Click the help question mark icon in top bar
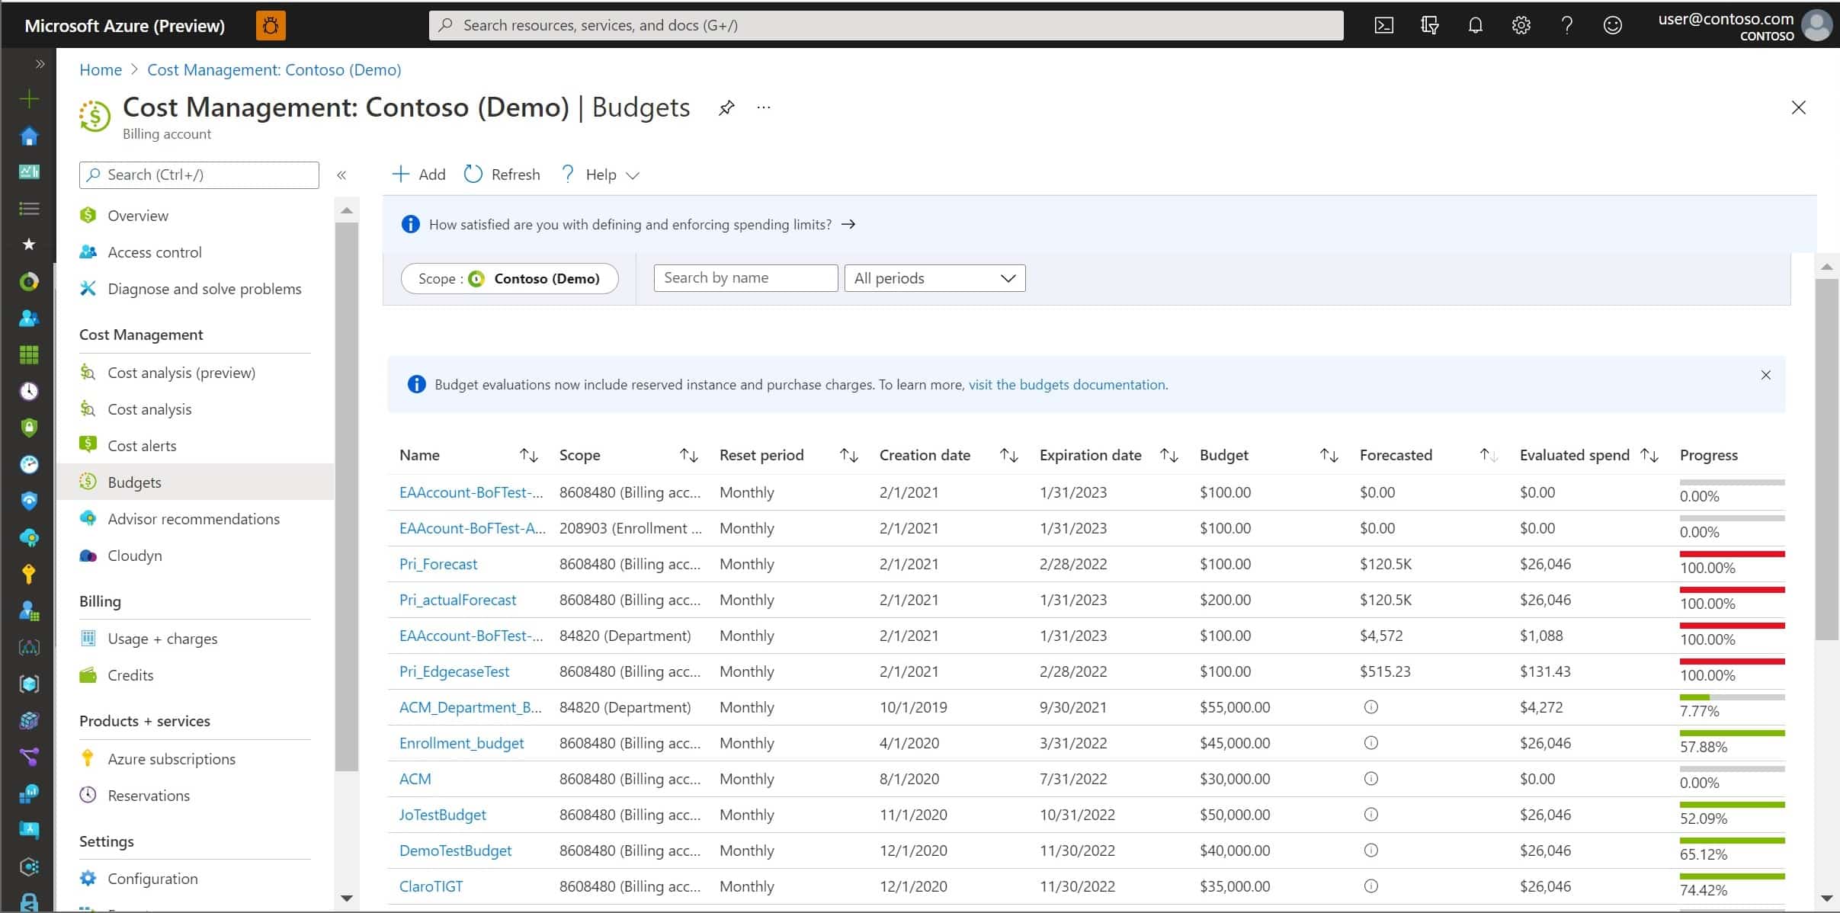This screenshot has height=913, width=1840. click(1566, 25)
